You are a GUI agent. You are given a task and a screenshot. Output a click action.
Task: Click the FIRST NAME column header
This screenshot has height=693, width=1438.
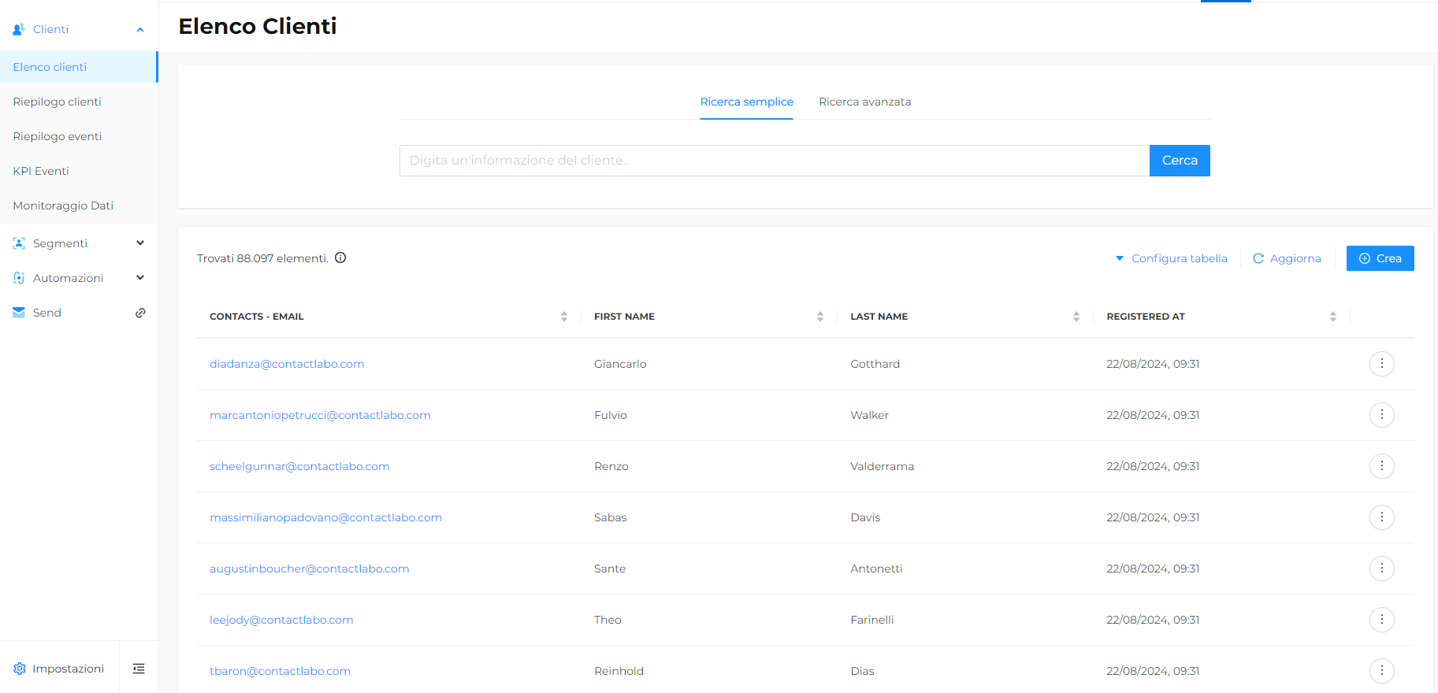pos(624,317)
